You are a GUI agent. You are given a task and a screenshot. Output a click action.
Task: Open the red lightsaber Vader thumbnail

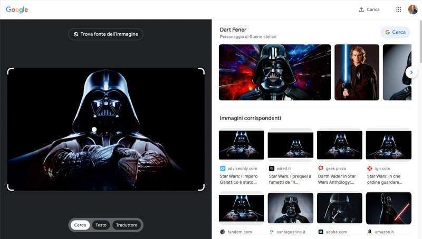click(389, 208)
